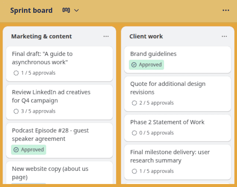Click checkmark icon on Podcast Episode Approved badge
The image size is (237, 187).
[16, 150]
